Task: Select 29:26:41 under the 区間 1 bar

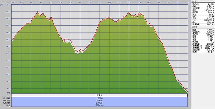Action: [x=99, y=103]
